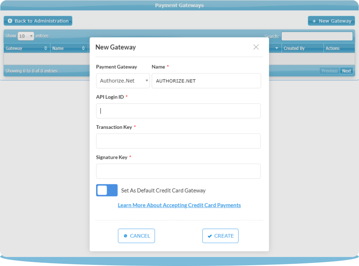Screen dimensions: 359x266
Task: Focus the Signature Key input field
Action: point(178,171)
